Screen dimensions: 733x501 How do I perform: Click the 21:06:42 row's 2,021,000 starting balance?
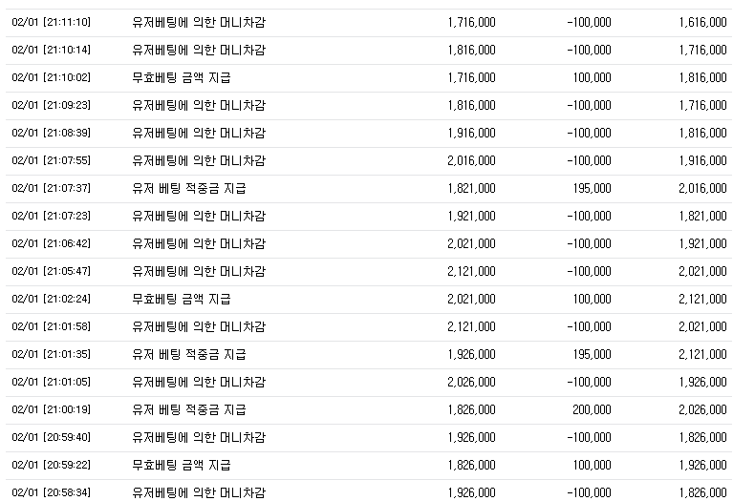tap(471, 243)
